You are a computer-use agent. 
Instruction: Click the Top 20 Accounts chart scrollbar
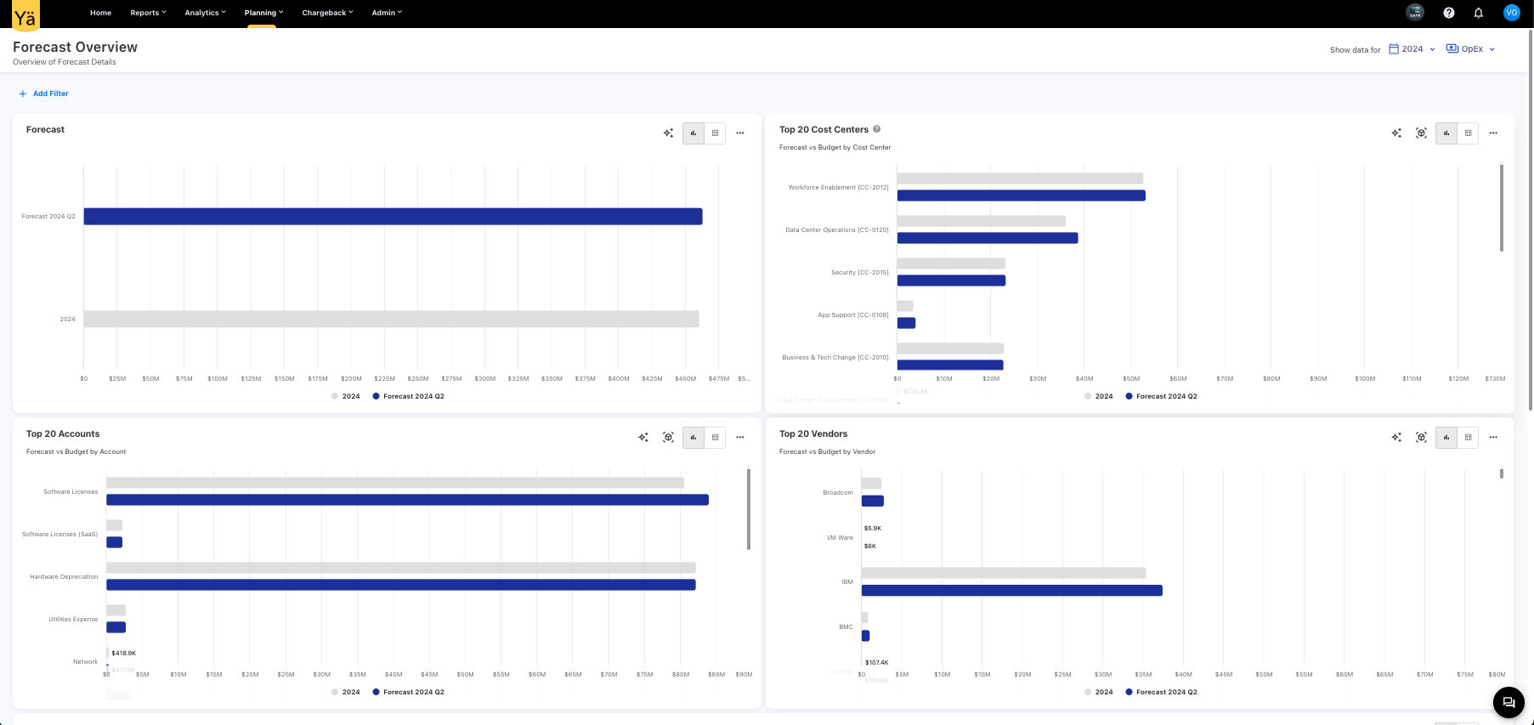coord(749,510)
